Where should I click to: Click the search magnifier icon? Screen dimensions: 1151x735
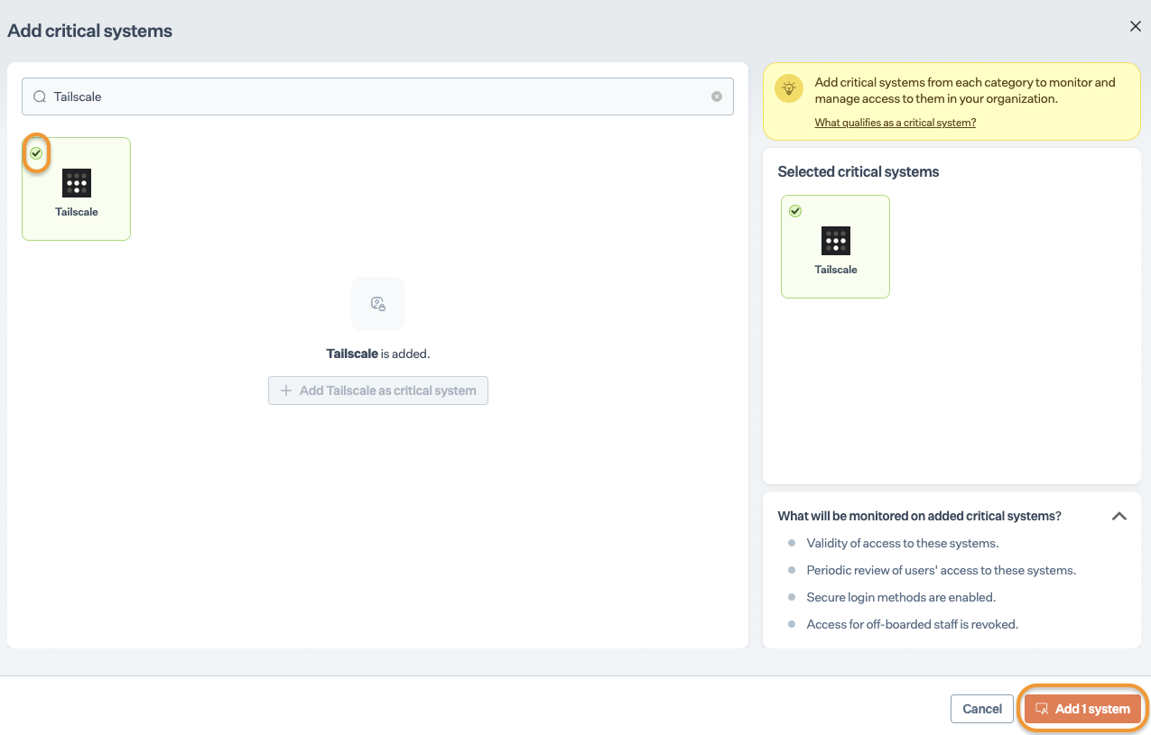click(x=40, y=96)
